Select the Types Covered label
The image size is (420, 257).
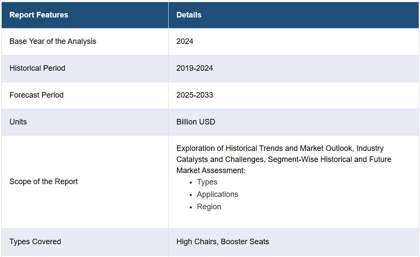coord(35,242)
